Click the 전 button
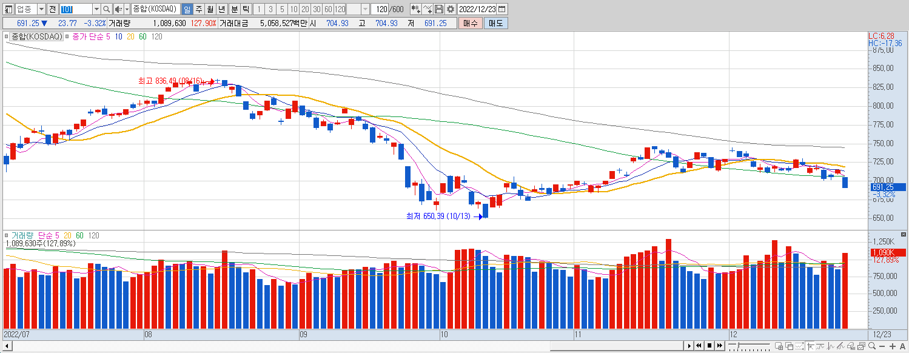Image resolution: width=909 pixels, height=353 pixels. [52, 9]
